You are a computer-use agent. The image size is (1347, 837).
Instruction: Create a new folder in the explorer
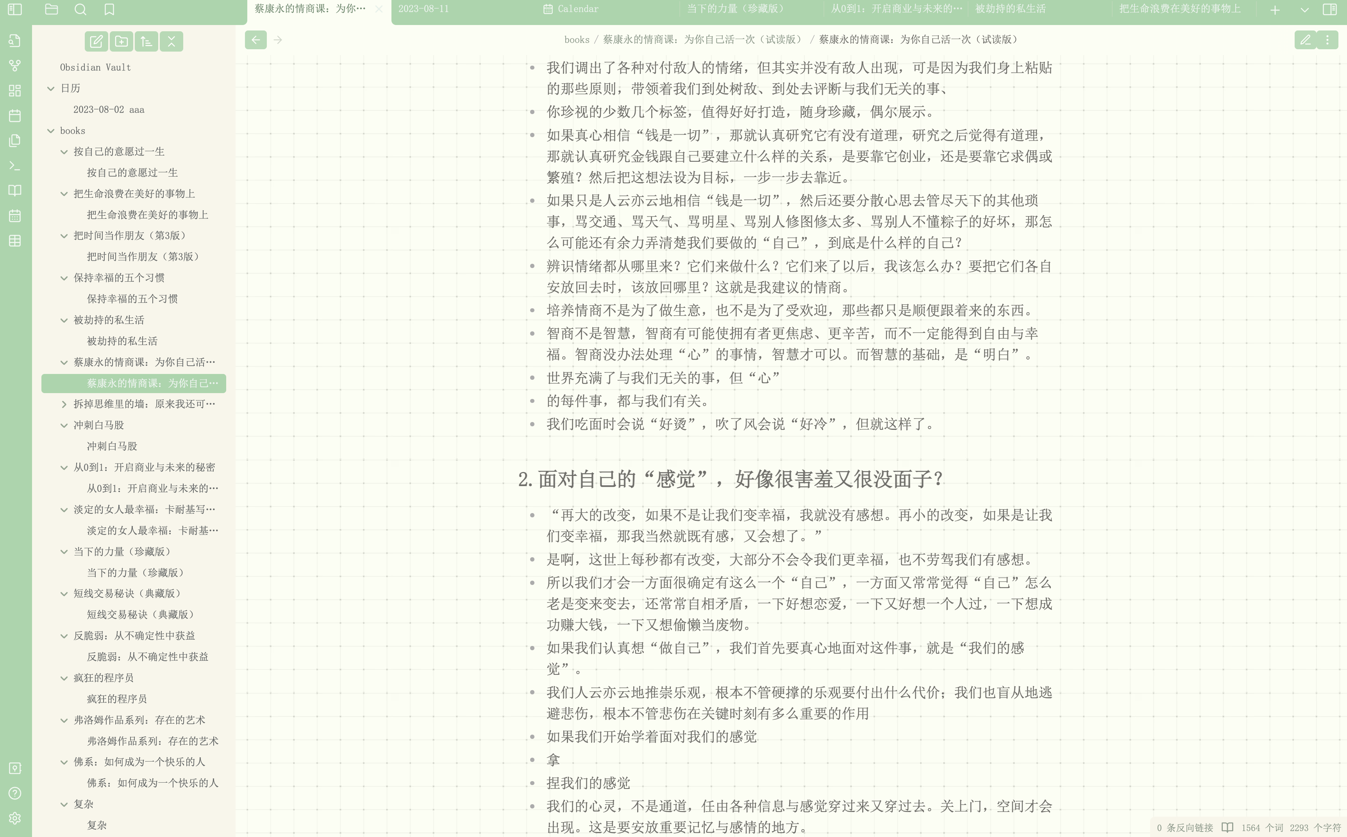[121, 41]
